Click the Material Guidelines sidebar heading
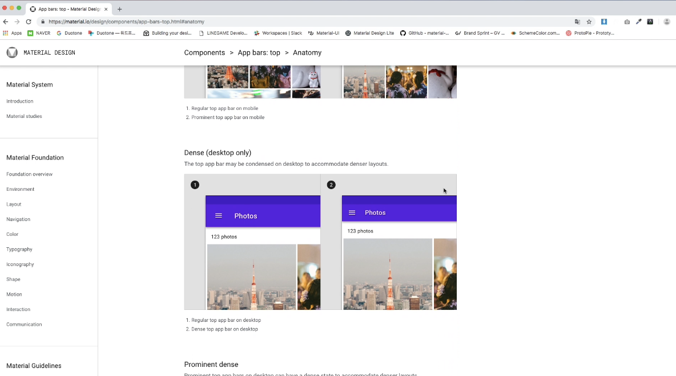The width and height of the screenshot is (676, 376). 34,366
